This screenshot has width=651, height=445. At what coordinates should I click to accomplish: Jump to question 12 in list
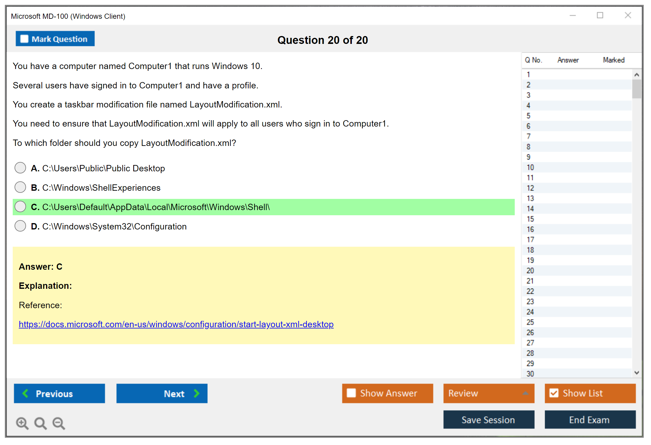(530, 188)
